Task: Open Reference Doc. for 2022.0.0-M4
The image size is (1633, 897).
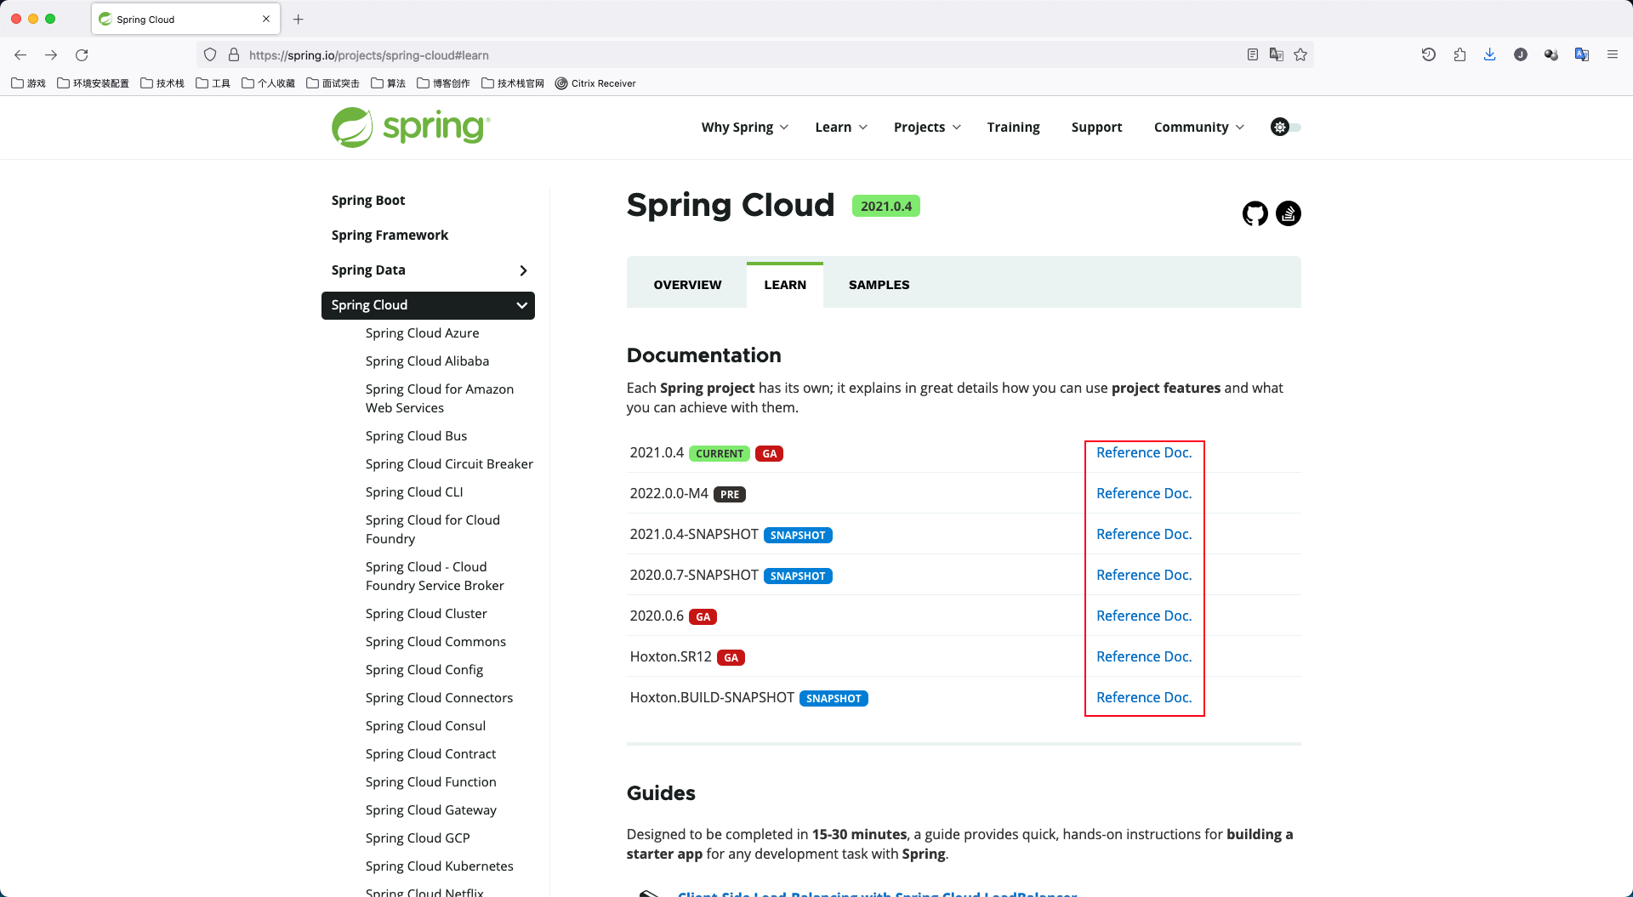Action: point(1144,493)
